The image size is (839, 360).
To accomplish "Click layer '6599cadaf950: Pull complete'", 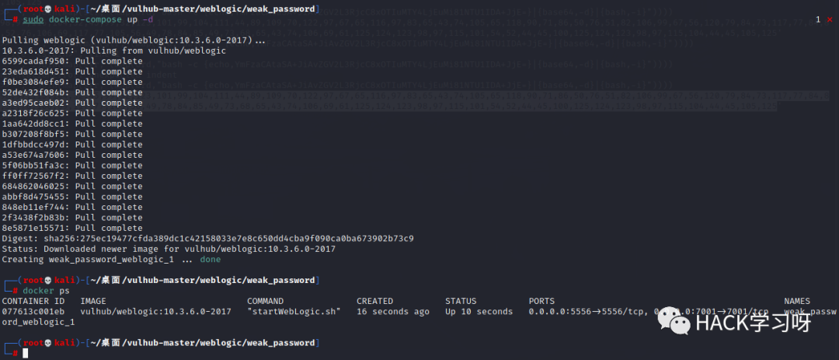I will pyautogui.click(x=72, y=61).
